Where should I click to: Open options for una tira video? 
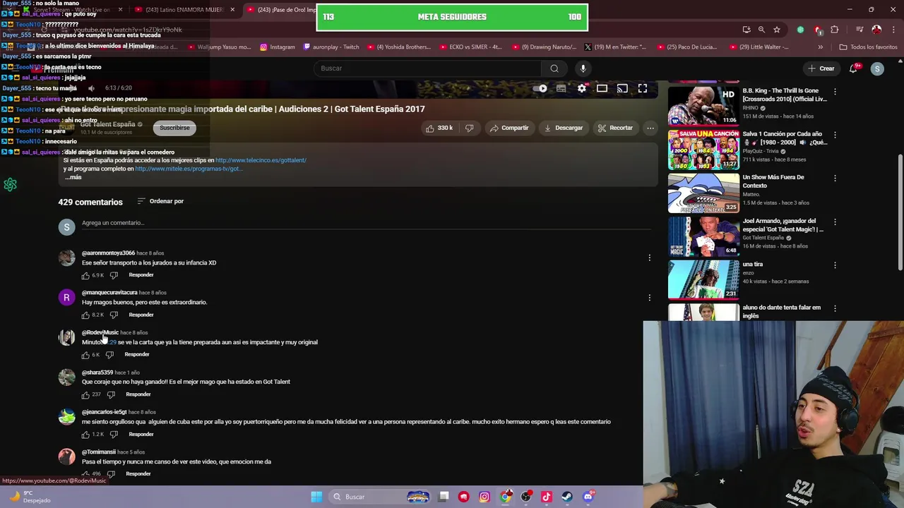tap(835, 265)
